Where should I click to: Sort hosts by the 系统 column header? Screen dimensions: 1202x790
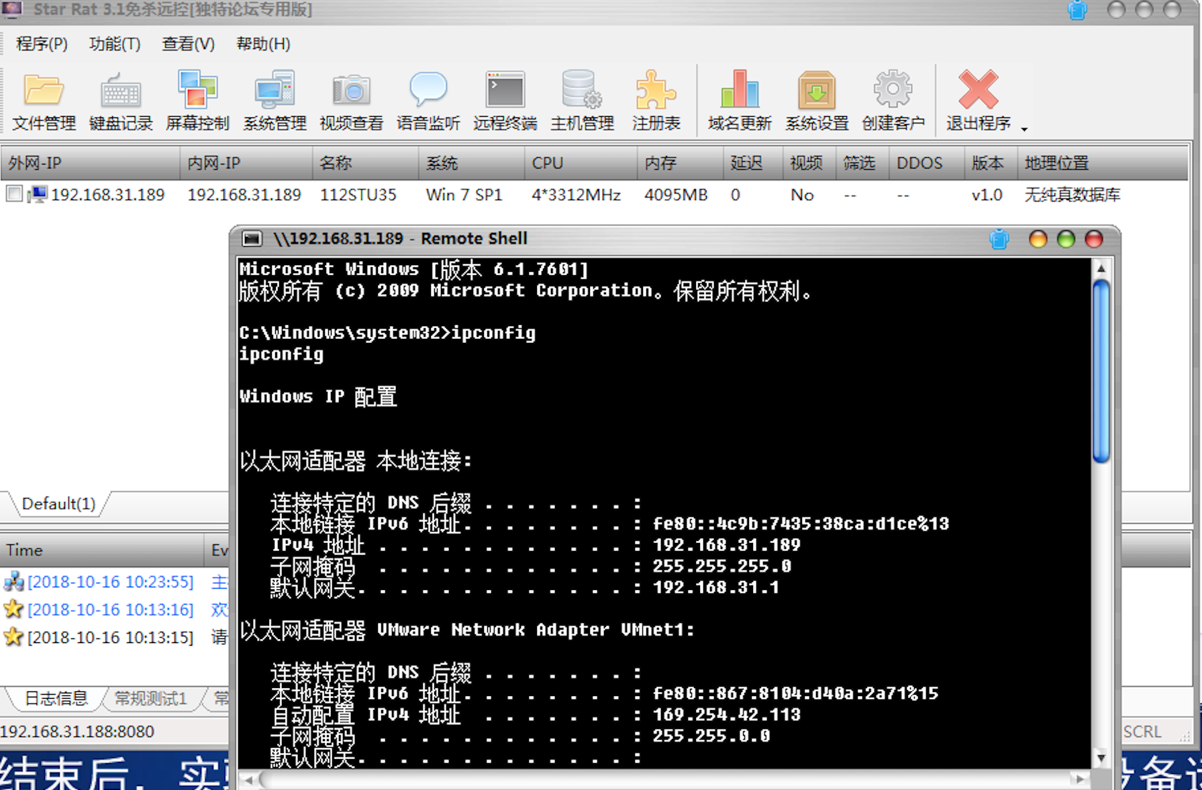pos(471,163)
